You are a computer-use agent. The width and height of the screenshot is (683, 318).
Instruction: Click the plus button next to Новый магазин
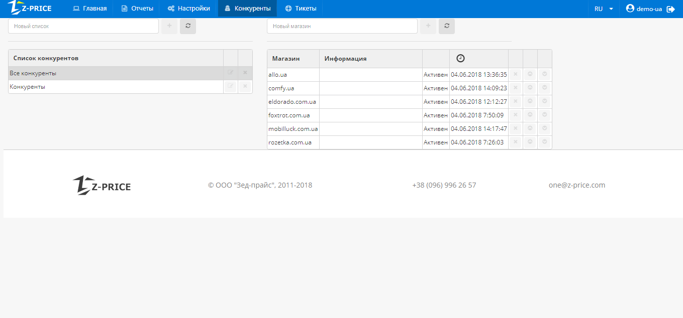428,26
